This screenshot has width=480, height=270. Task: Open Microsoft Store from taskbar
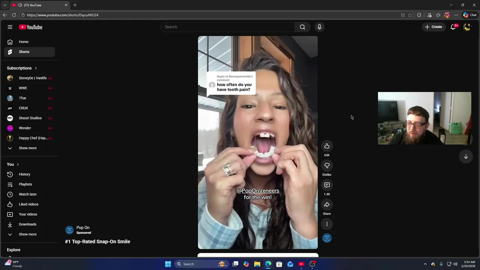279,264
